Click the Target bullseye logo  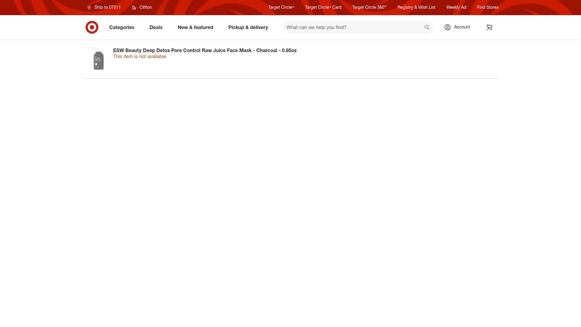click(92, 28)
